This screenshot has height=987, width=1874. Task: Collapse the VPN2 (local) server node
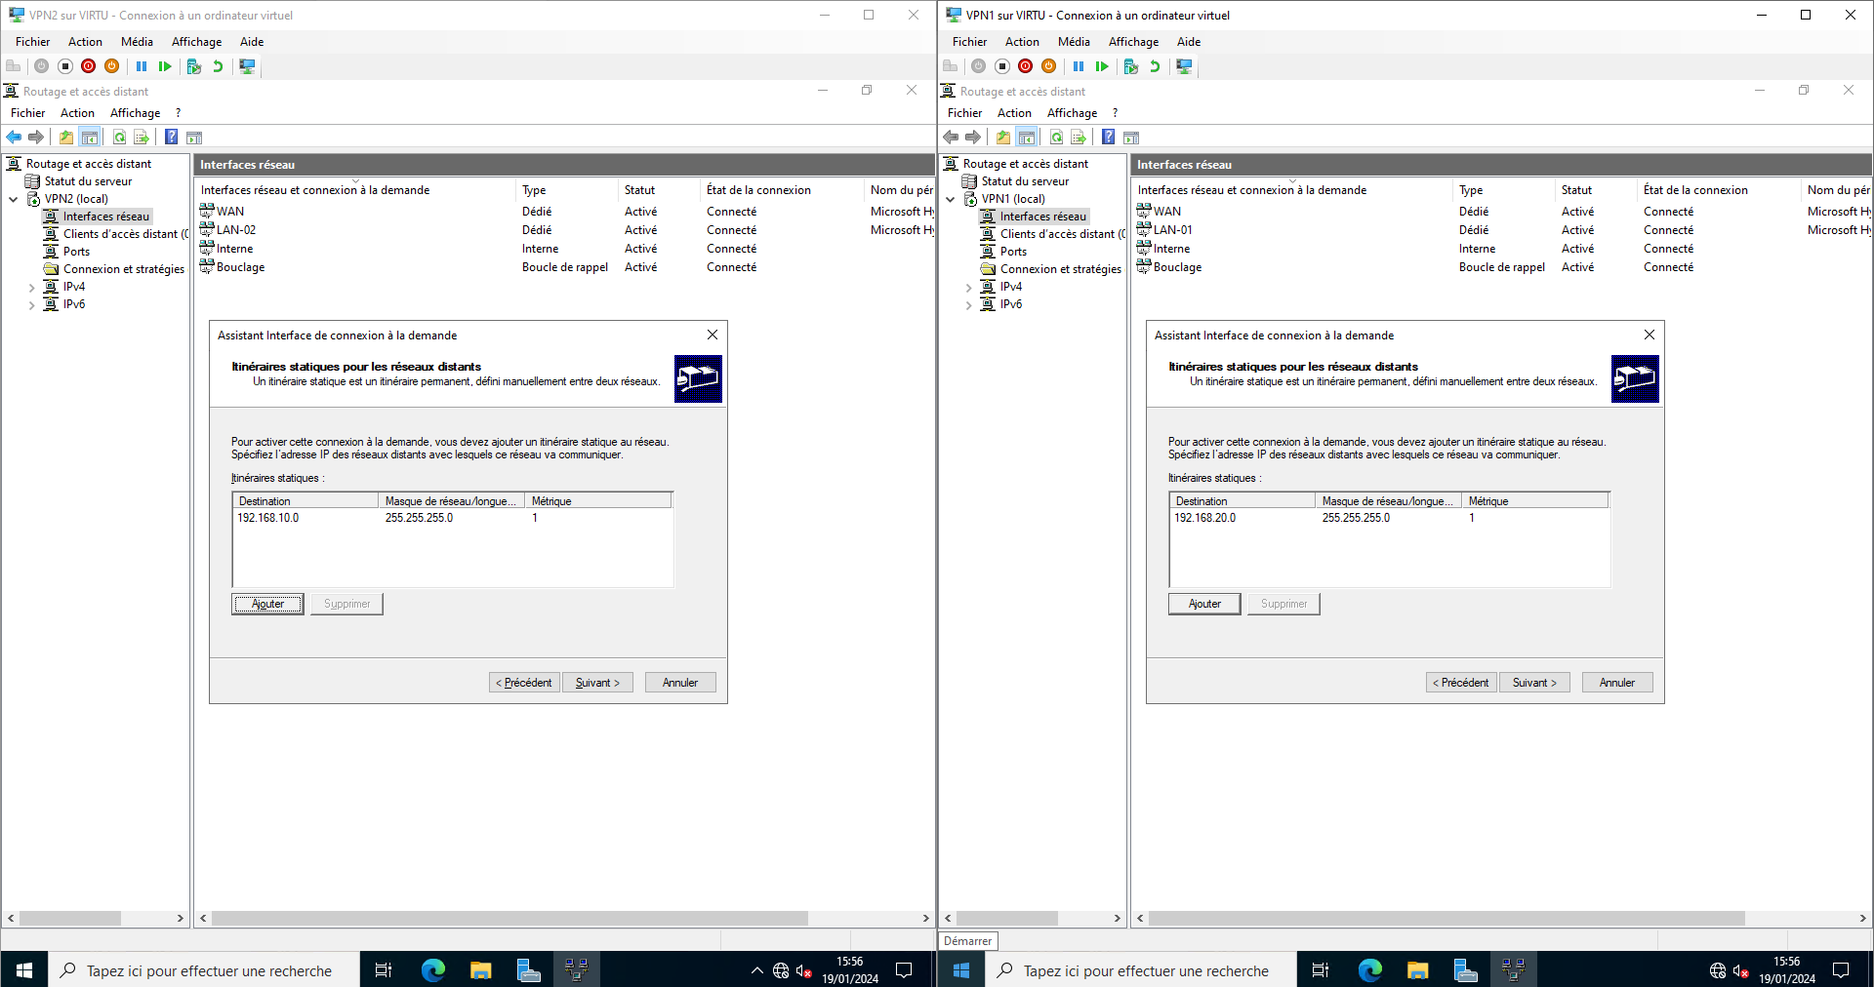click(x=14, y=199)
